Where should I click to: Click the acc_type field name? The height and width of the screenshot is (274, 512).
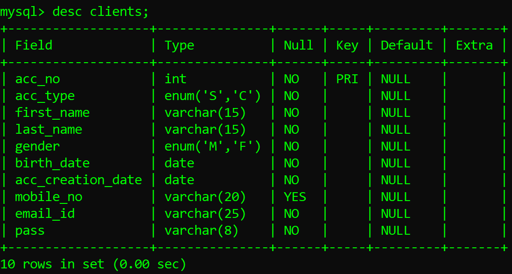45,96
